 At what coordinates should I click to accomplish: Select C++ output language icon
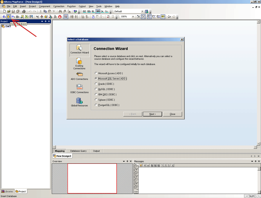tap(107, 11)
